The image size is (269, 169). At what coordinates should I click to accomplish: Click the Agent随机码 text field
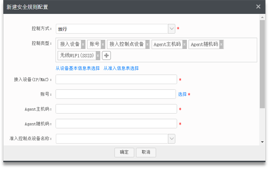pos(116,124)
